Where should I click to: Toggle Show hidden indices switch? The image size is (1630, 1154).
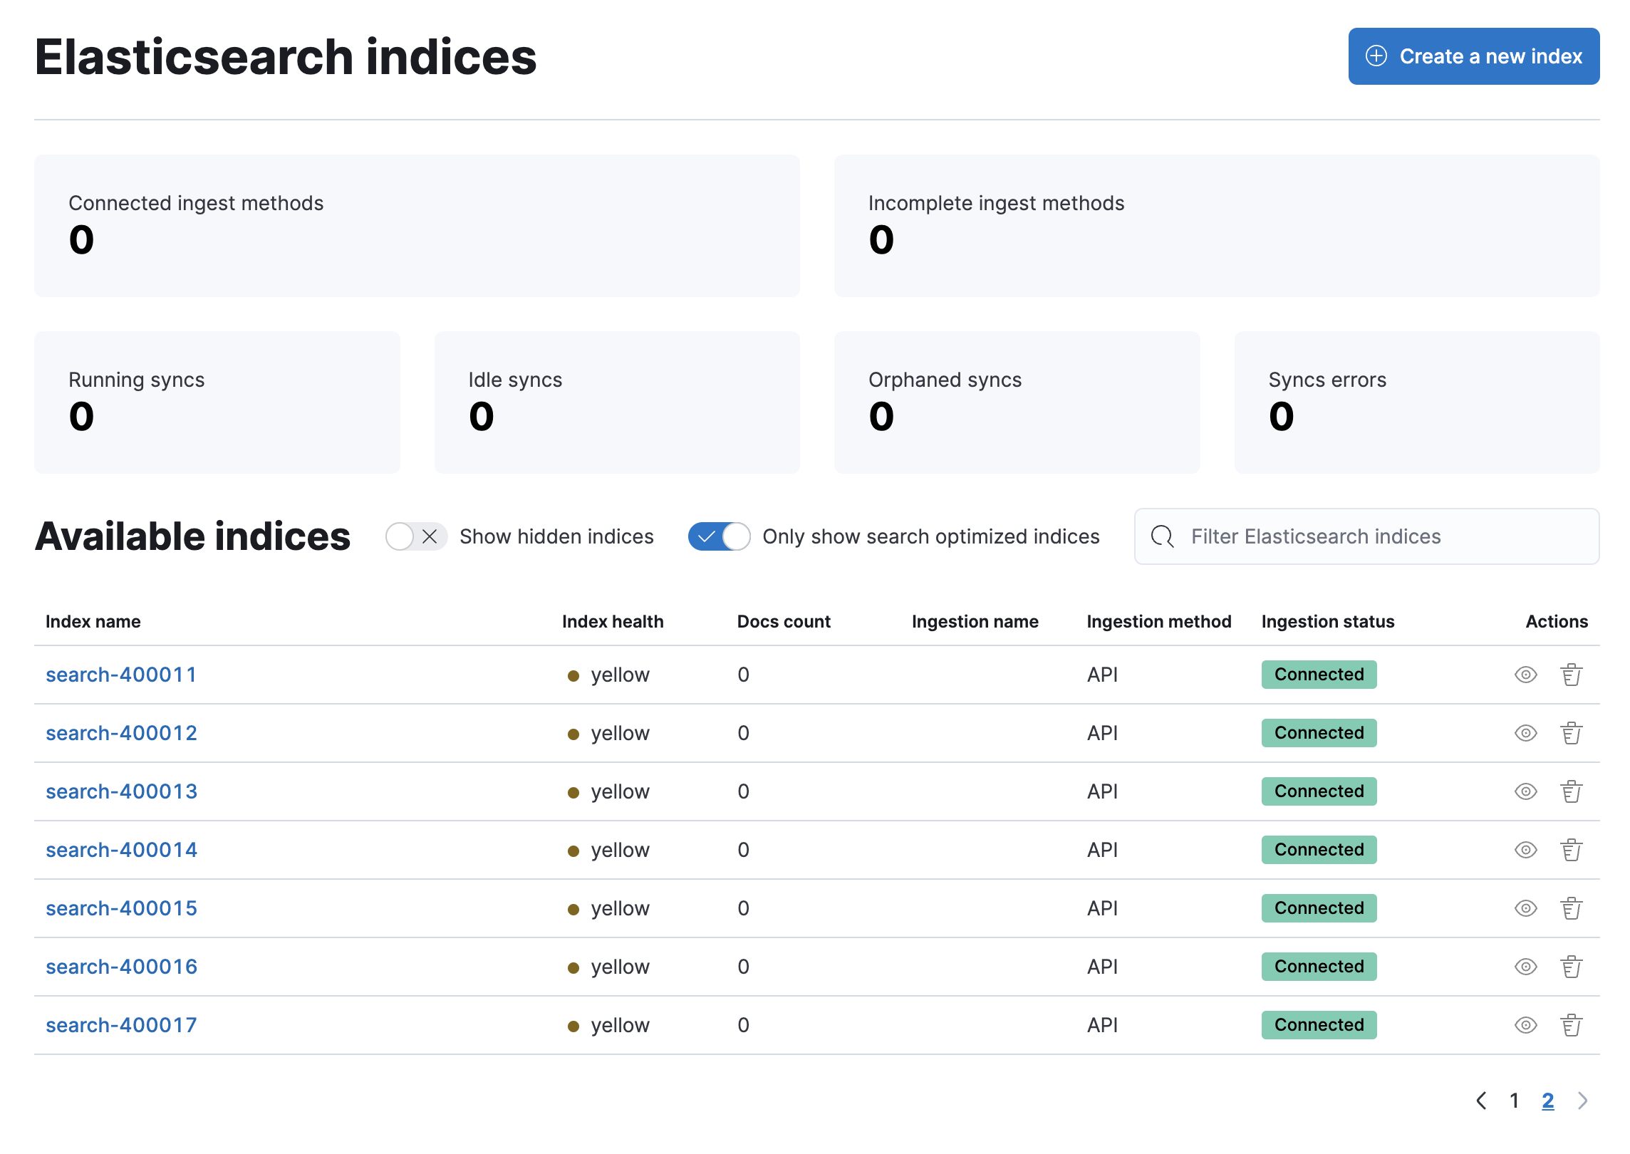416,536
